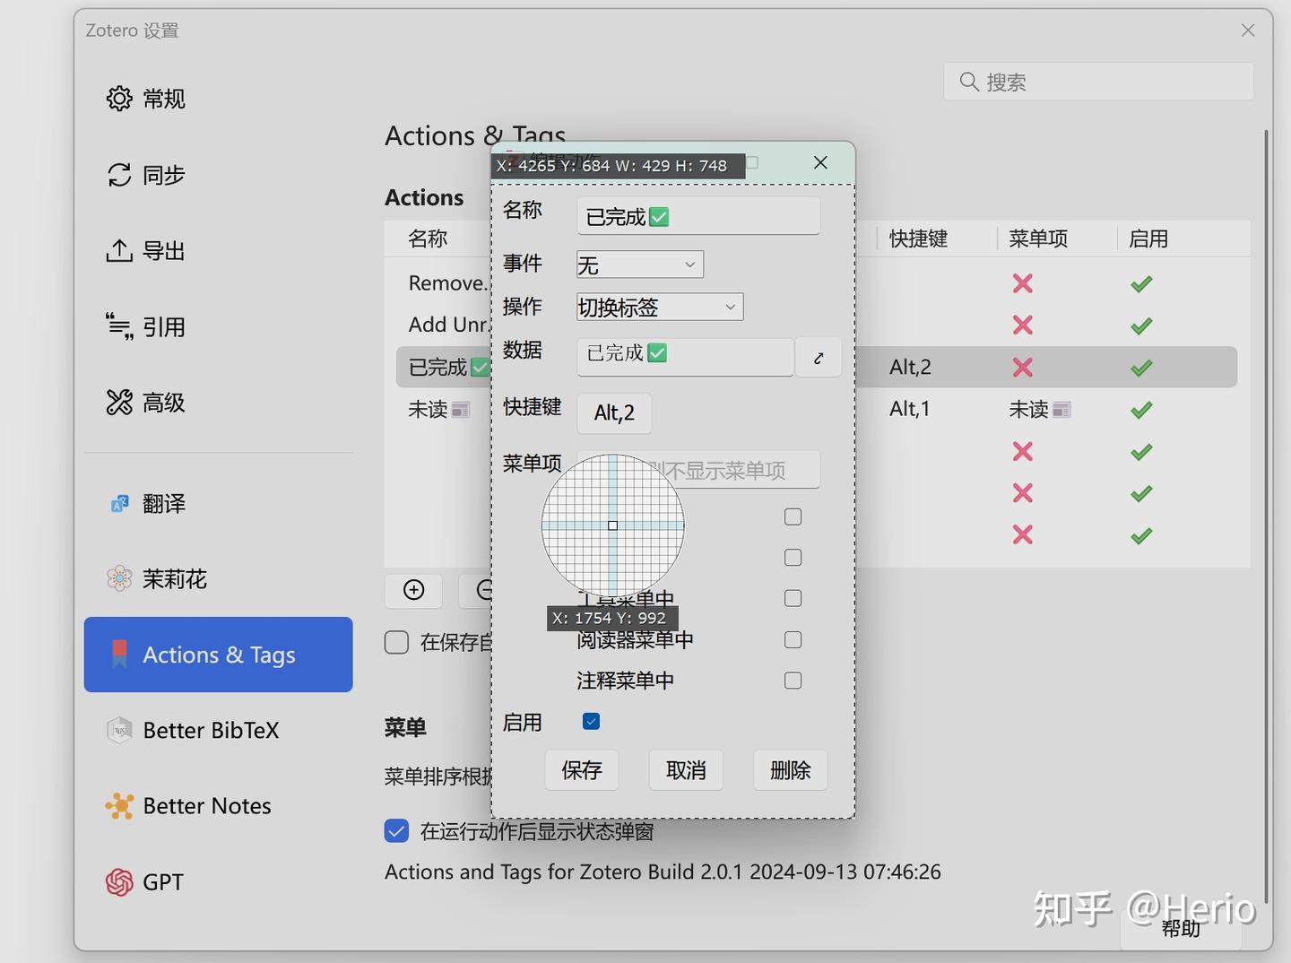Check the 注释菜单中 checkbox
This screenshot has height=963, width=1291.
point(792,681)
